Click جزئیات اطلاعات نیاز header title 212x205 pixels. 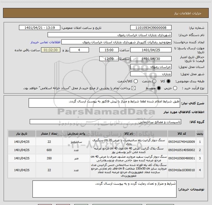188,13
